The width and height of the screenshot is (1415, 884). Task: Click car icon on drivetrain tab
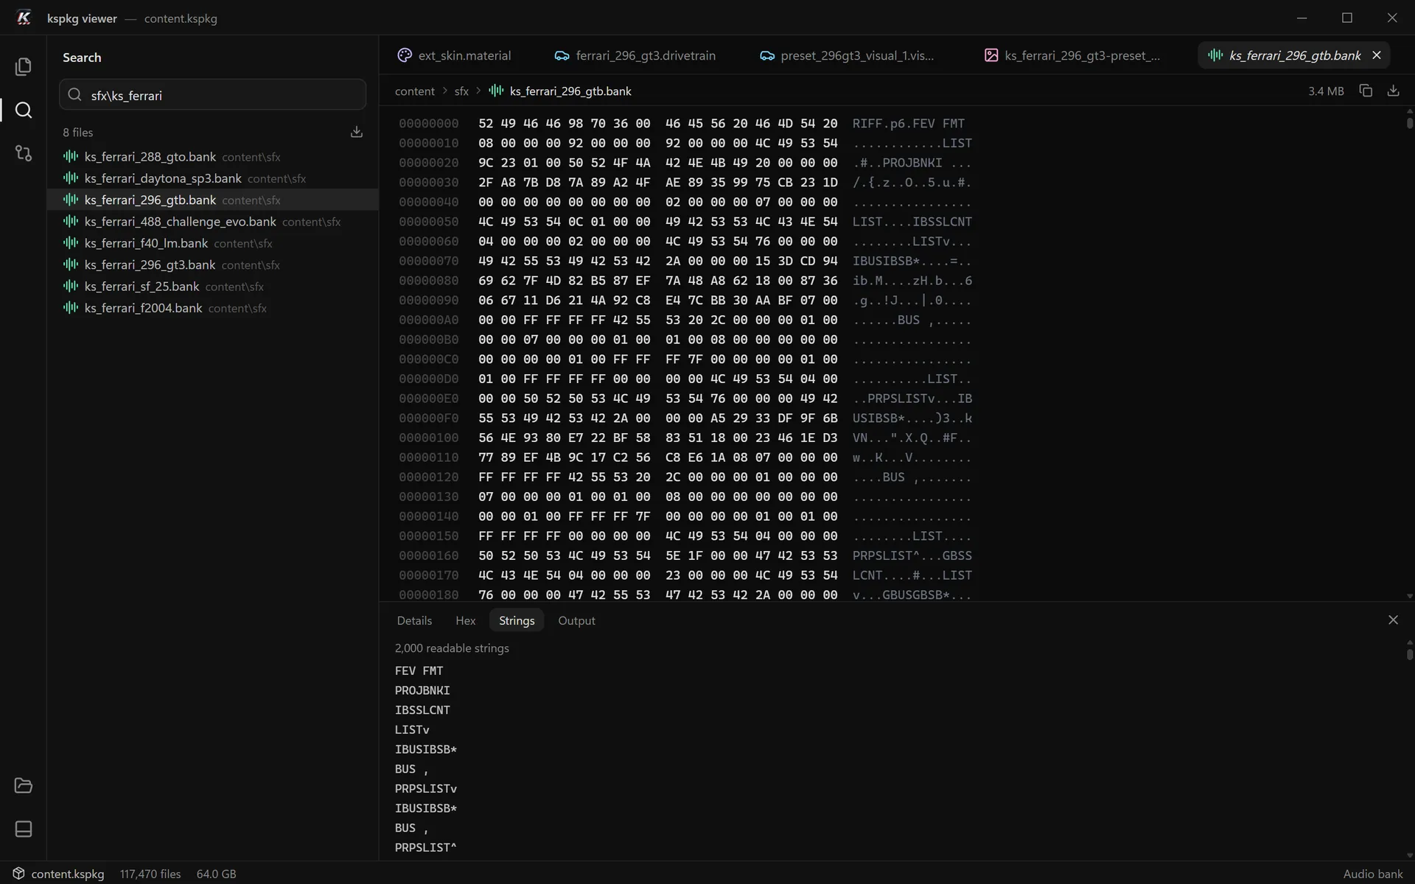point(562,55)
